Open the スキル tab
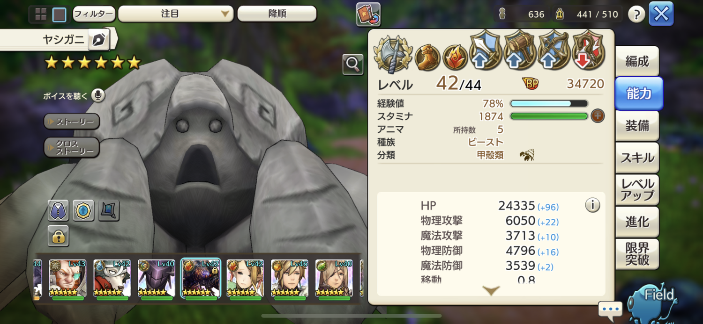The width and height of the screenshot is (703, 324). coord(637,158)
